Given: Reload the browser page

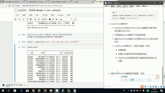Looking at the screenshot, I should coord(9,6).
